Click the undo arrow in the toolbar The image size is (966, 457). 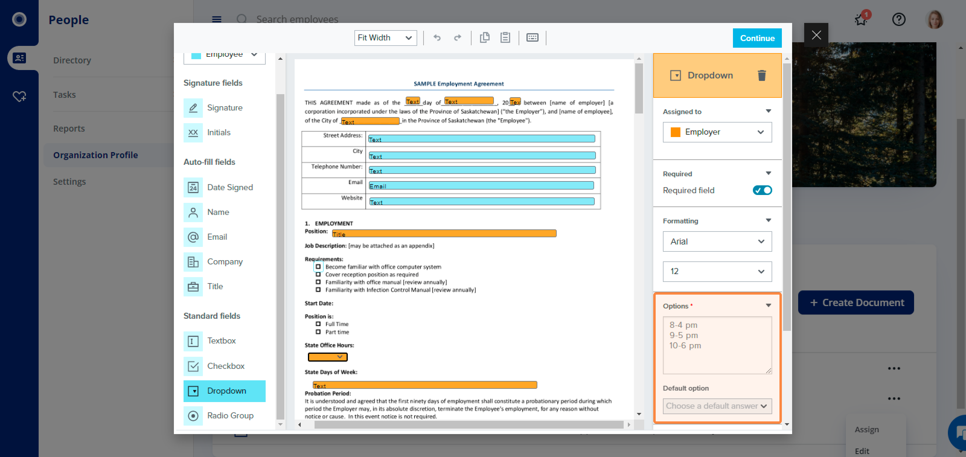tap(437, 37)
